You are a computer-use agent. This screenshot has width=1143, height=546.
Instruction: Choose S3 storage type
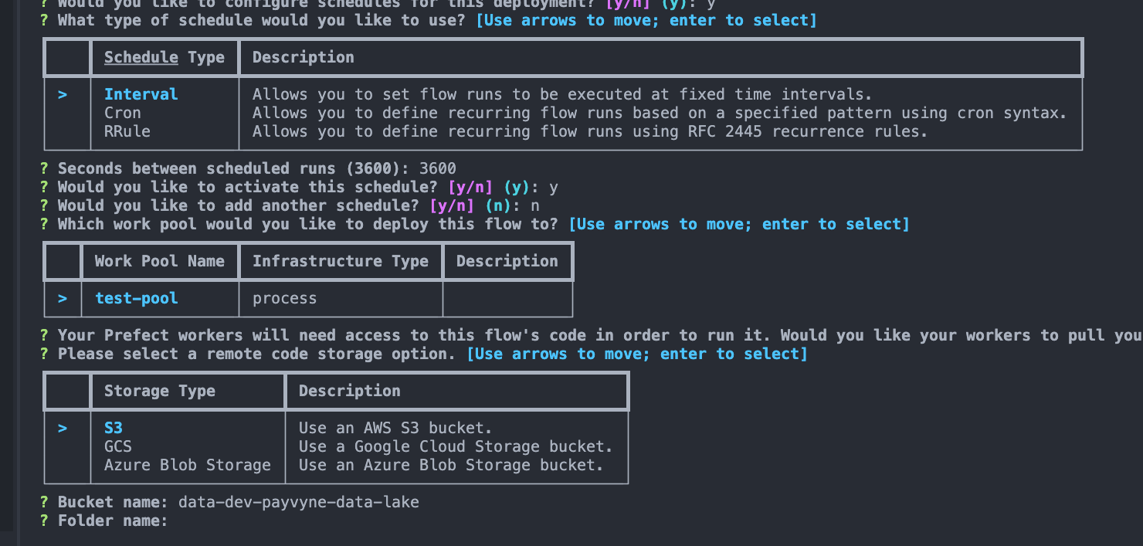coord(114,428)
